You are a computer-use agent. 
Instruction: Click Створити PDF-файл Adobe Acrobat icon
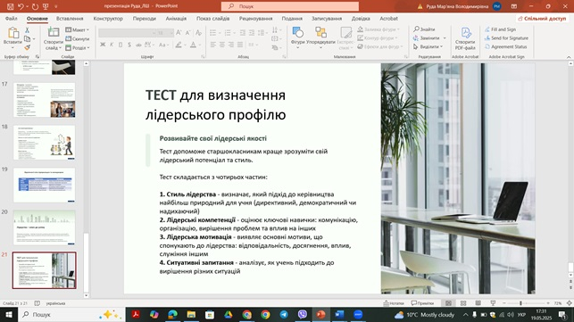click(x=465, y=38)
